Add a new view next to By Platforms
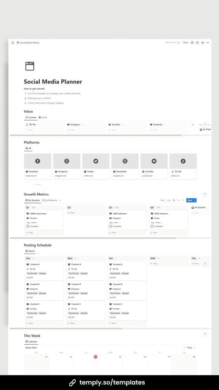Viewport: 219px width, 390px height. pyautogui.click(x=60, y=200)
